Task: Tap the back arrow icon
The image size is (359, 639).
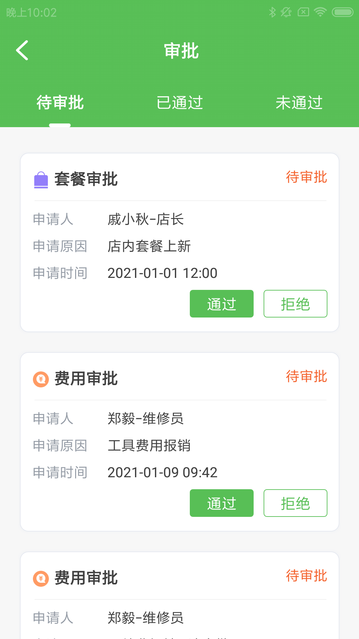Action: click(22, 51)
